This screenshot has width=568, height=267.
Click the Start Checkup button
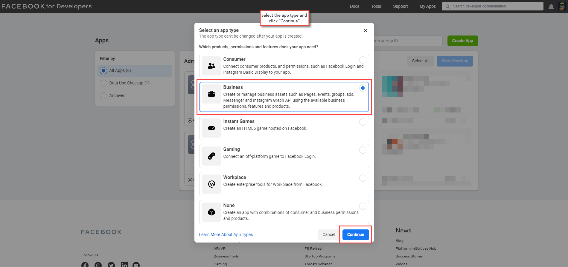455,61
